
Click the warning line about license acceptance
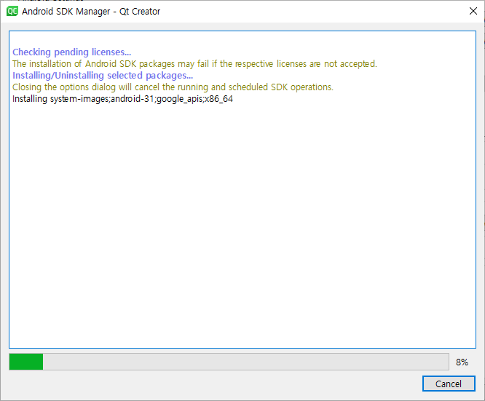pyautogui.click(x=194, y=64)
